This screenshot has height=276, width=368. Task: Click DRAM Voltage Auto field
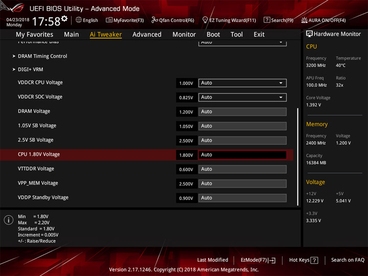[x=242, y=112]
